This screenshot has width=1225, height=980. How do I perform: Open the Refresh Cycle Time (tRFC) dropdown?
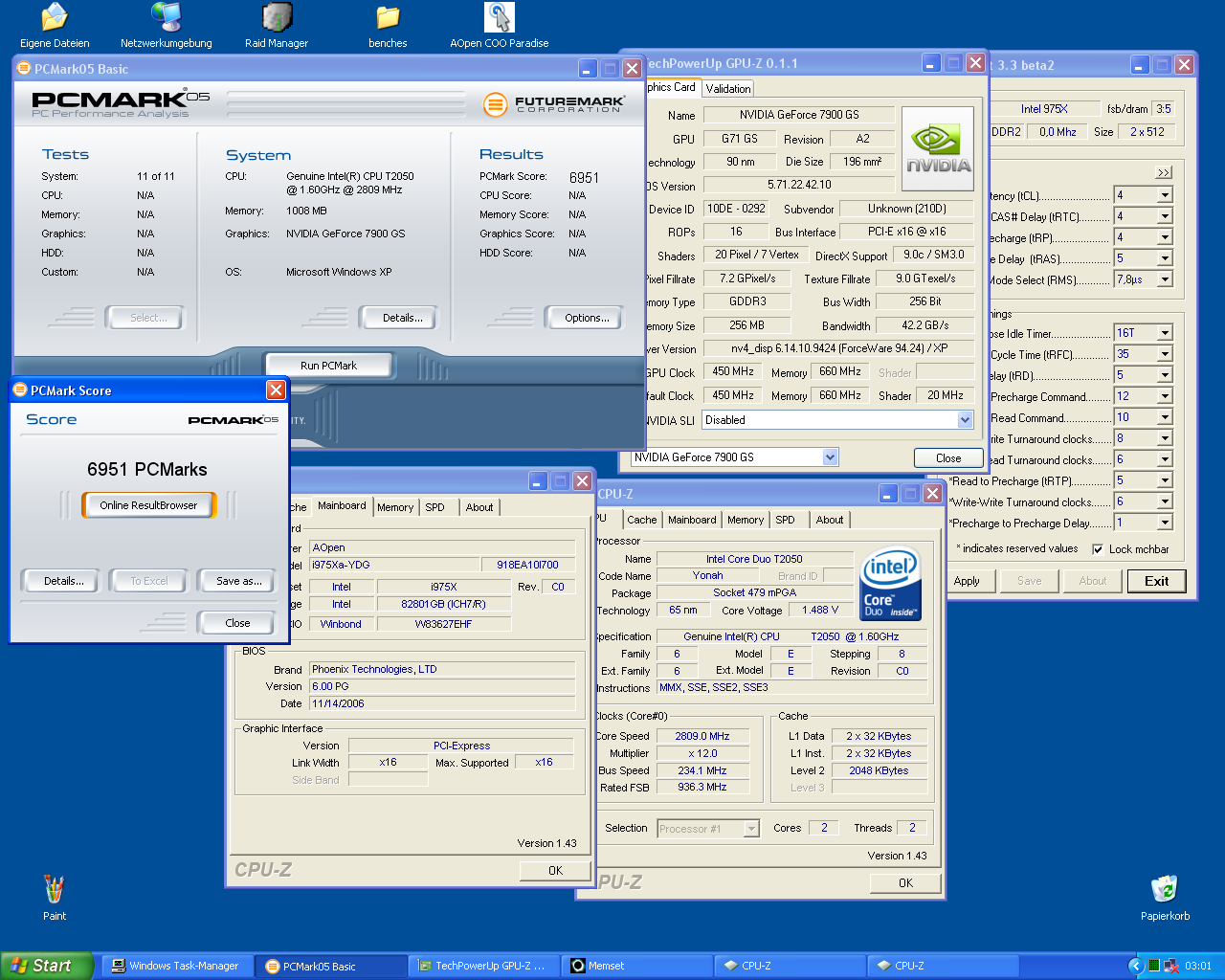click(1165, 354)
